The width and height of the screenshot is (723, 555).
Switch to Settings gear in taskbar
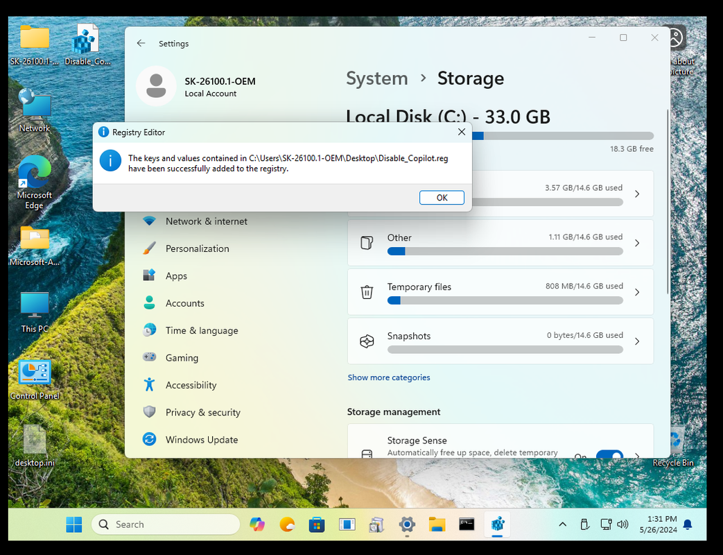(x=407, y=524)
